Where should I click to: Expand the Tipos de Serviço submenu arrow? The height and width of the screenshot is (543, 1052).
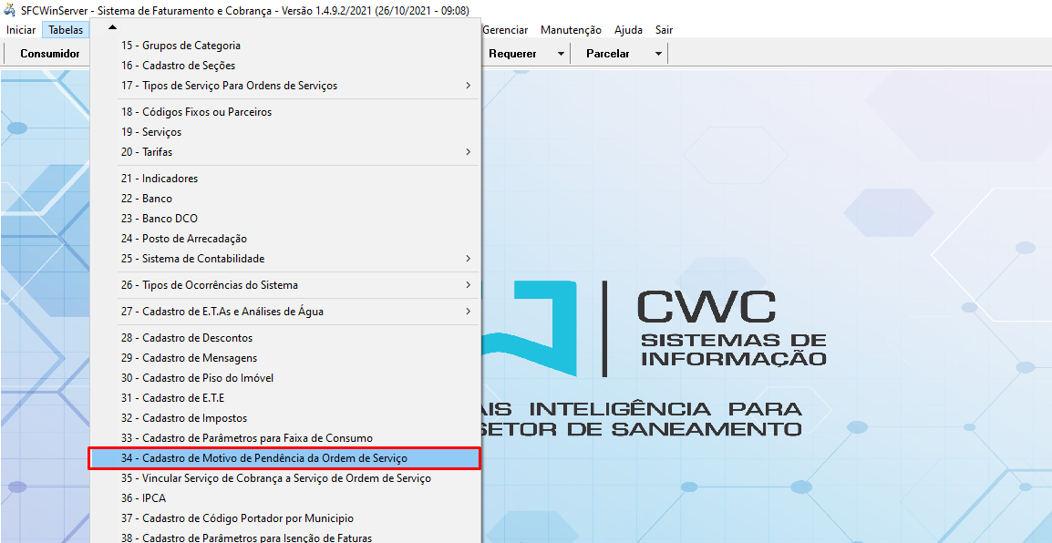pyautogui.click(x=468, y=86)
